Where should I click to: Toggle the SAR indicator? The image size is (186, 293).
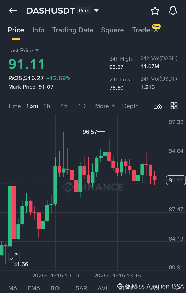(x=81, y=288)
